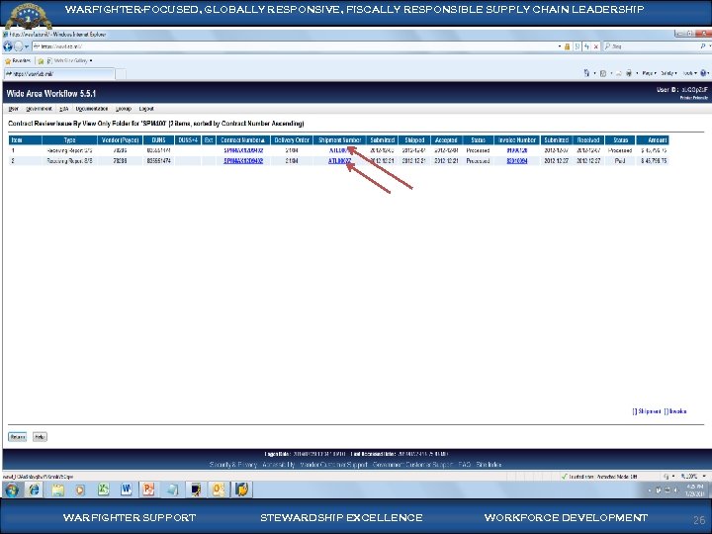The height and width of the screenshot is (534, 712).
Task: Click the Shipment Number column header
Action: (339, 139)
